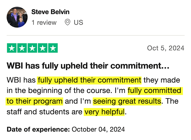The height and width of the screenshot is (140, 191).
Task: Click the fifth green star
Action: (x=53, y=48)
